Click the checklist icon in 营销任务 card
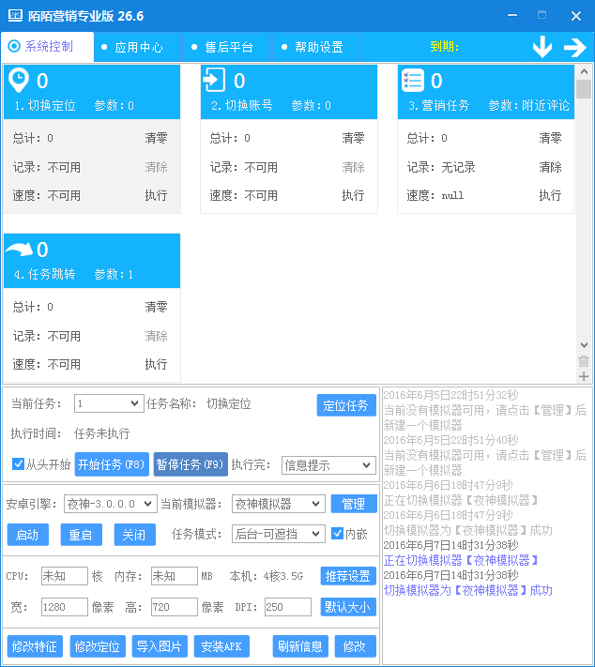The image size is (595, 667). 413,81
